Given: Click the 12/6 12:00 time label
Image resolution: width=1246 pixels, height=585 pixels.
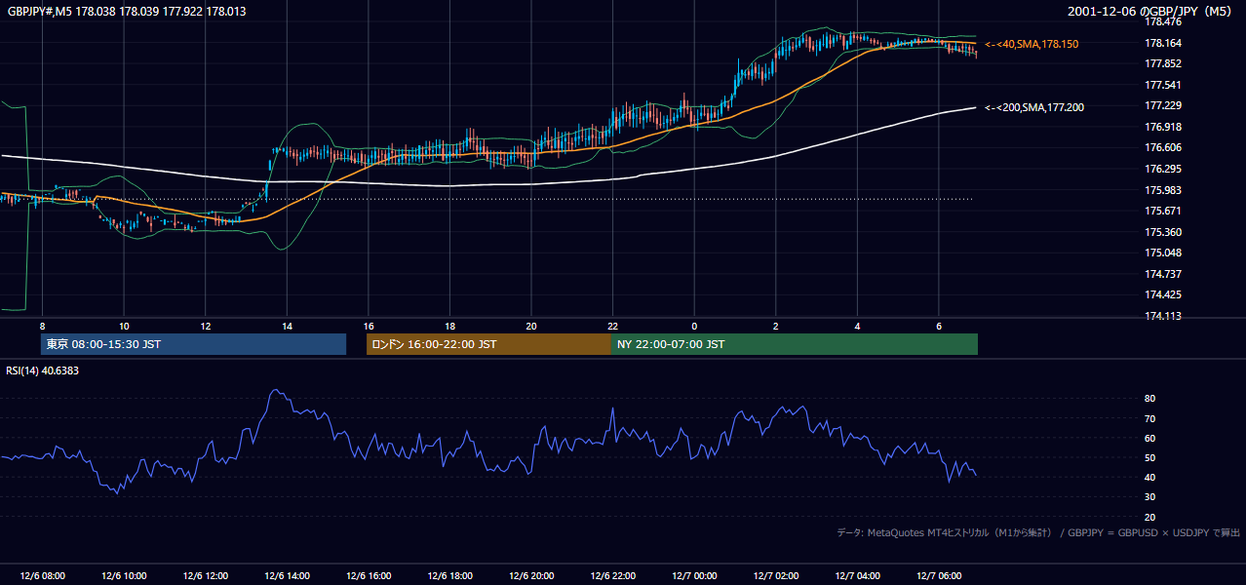Looking at the screenshot, I should tap(205, 576).
